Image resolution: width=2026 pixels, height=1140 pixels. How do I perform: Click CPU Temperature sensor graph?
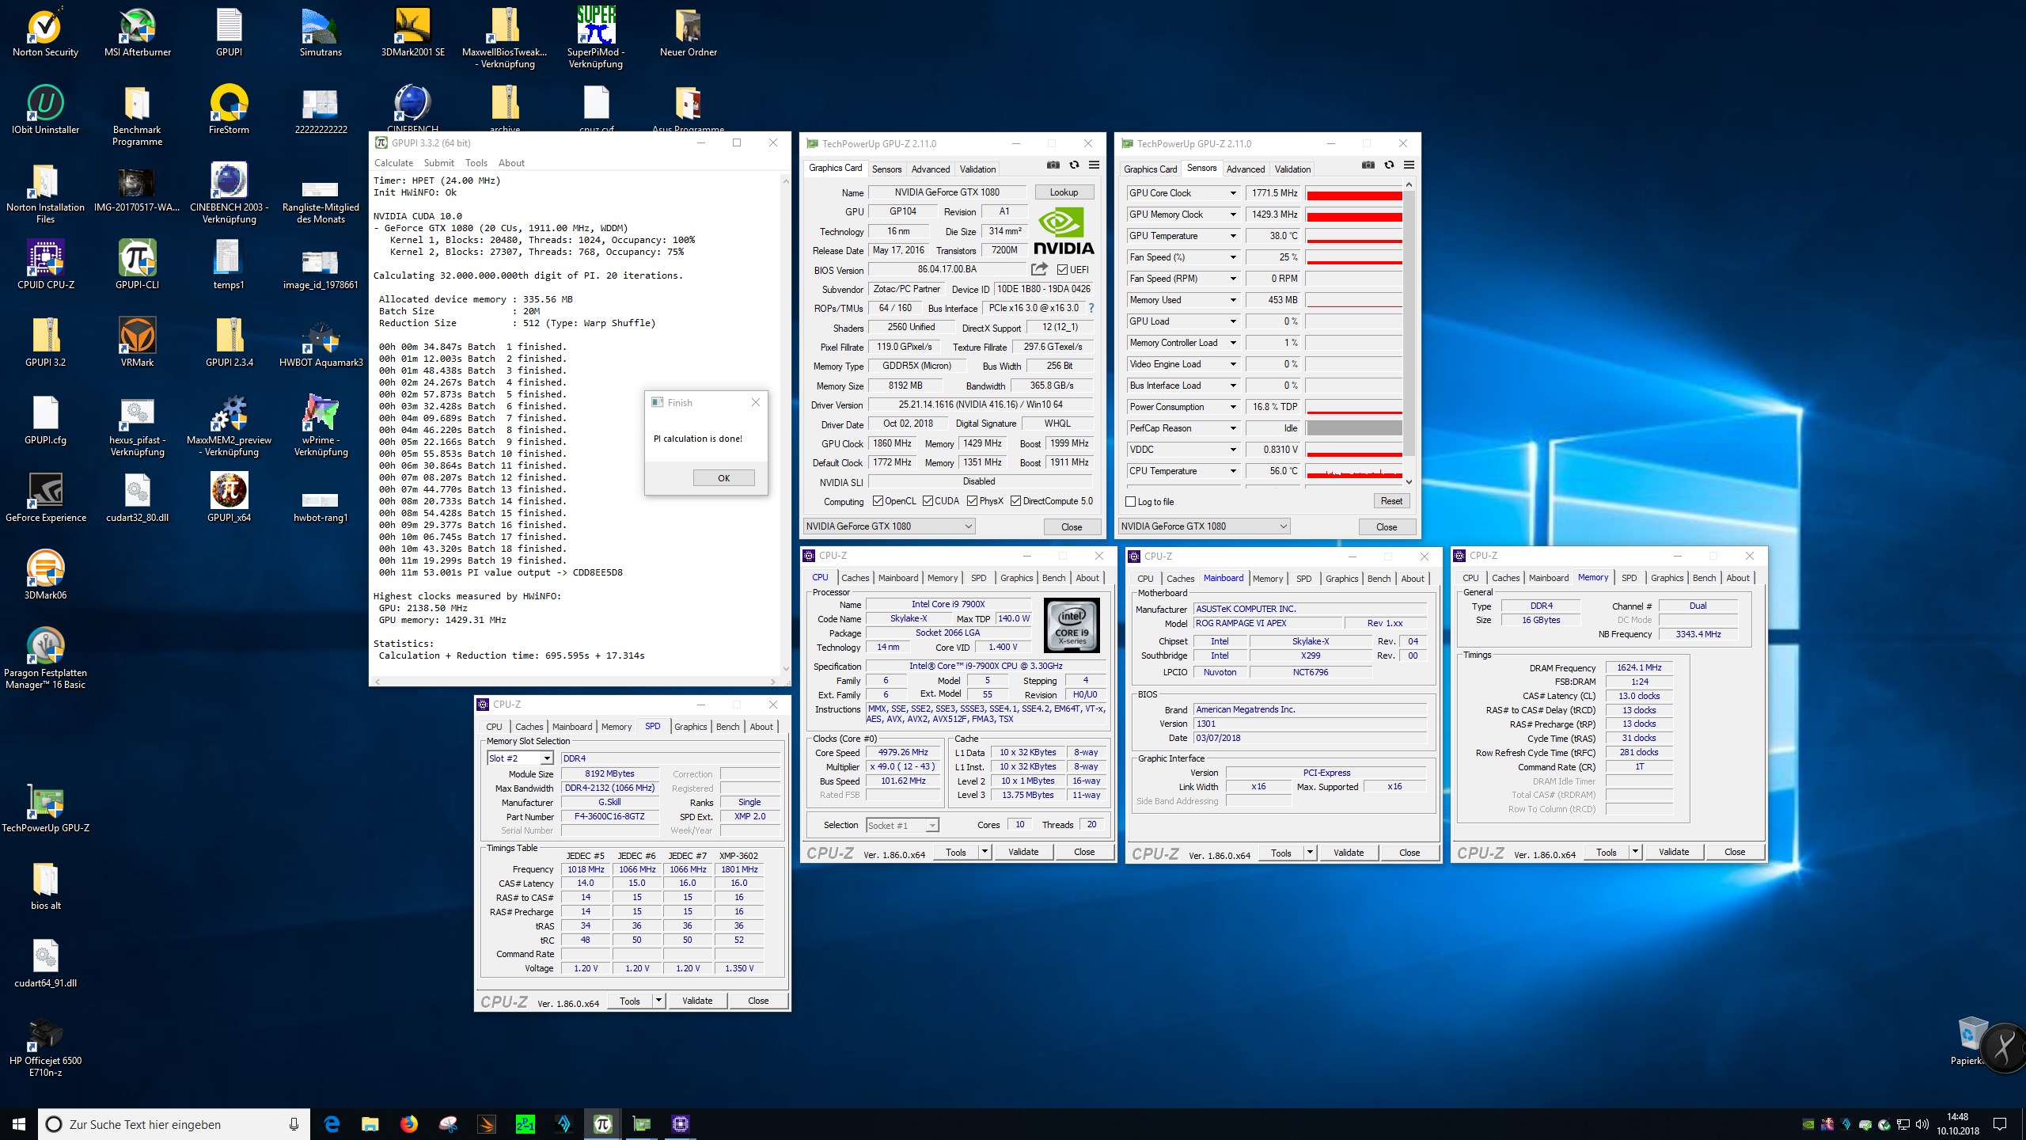coord(1354,471)
